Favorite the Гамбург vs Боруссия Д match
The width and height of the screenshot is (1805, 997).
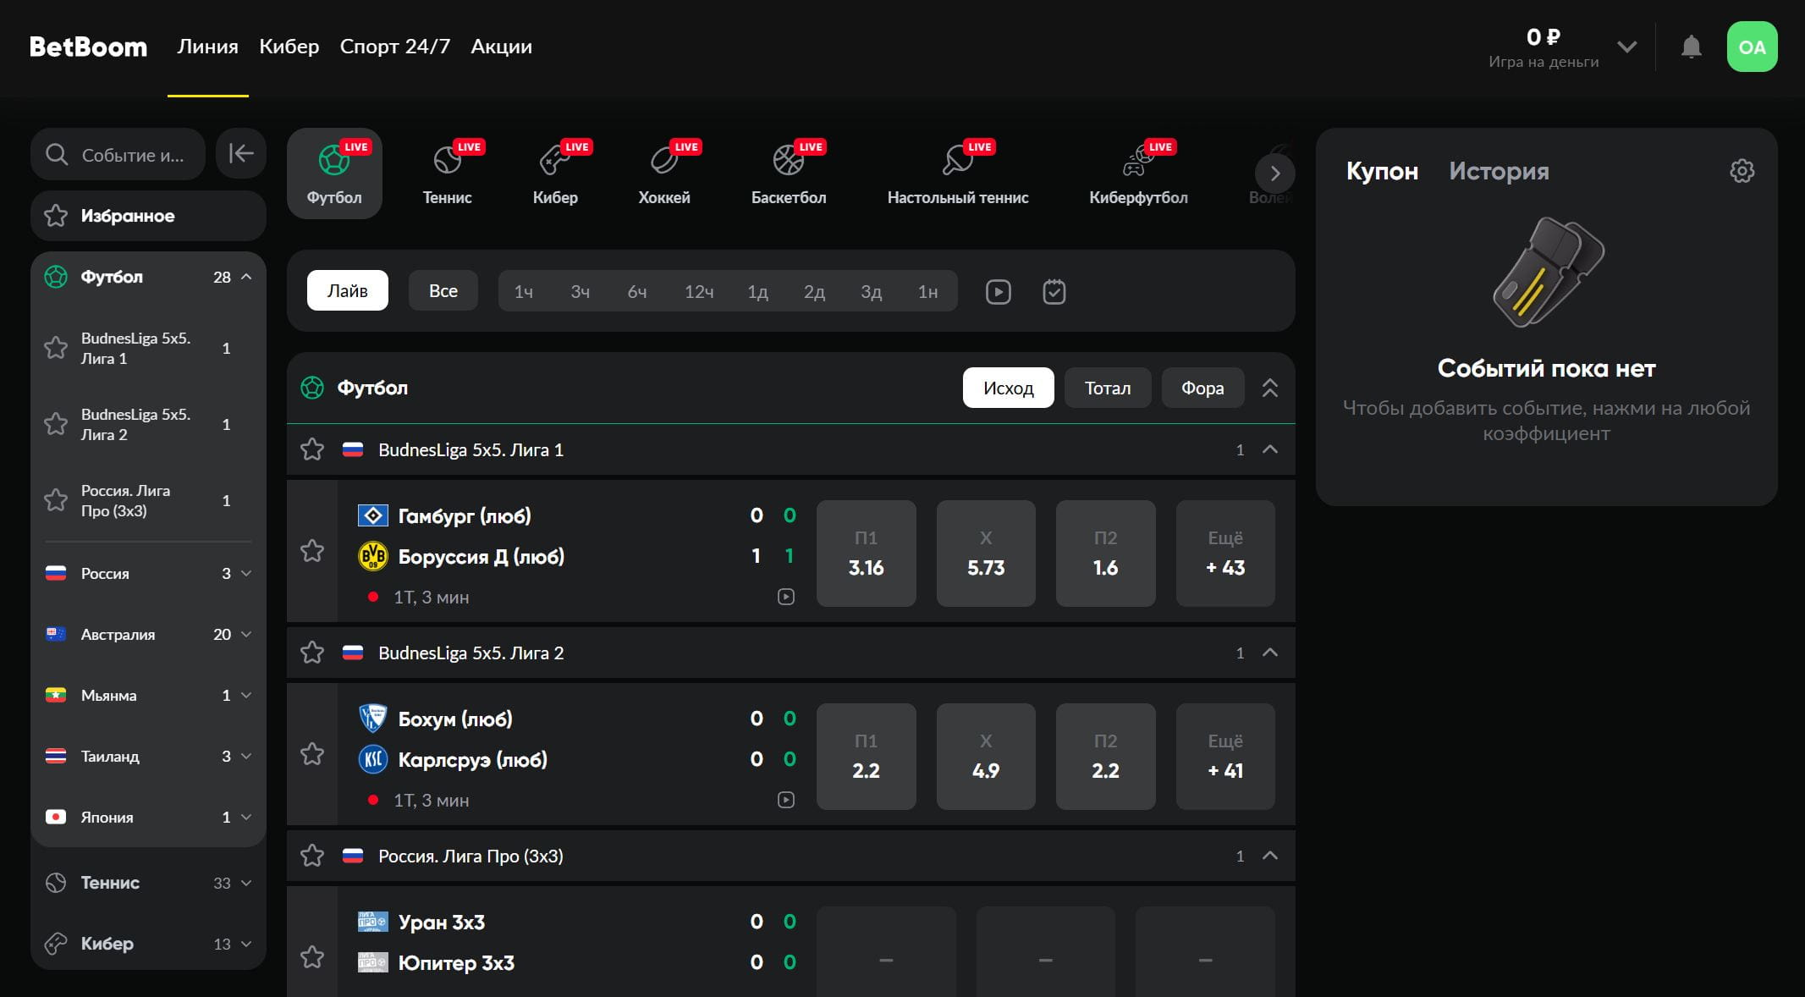tap(312, 551)
